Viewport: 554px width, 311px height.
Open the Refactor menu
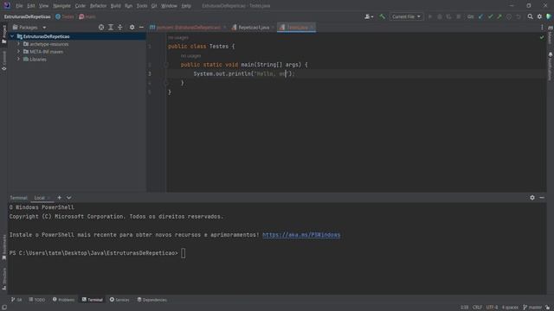pyautogui.click(x=98, y=6)
